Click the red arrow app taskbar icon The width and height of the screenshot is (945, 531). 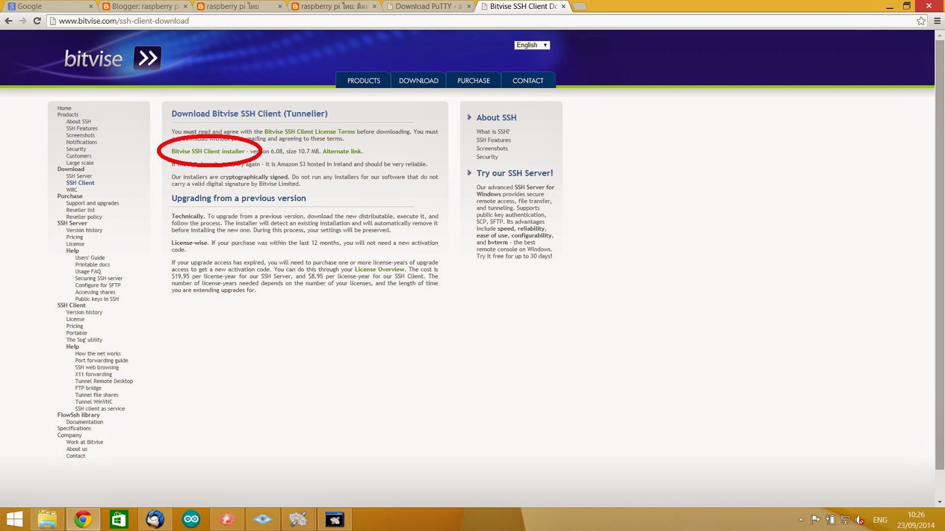coord(227,519)
